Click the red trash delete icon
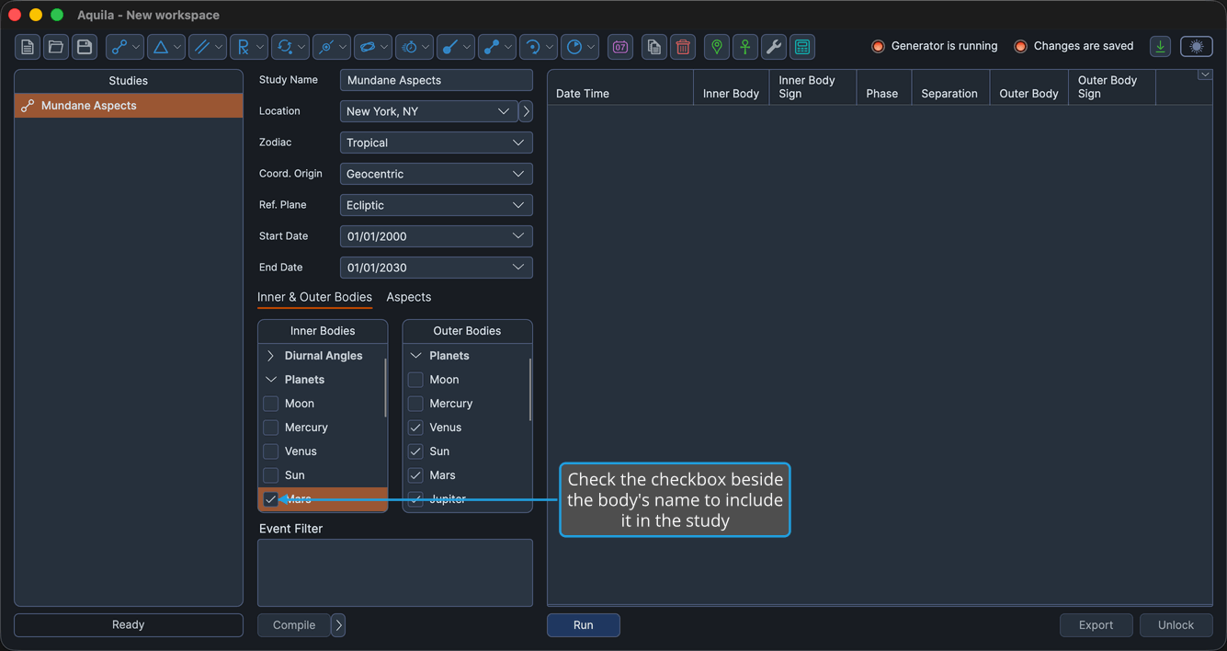This screenshot has width=1227, height=651. (683, 47)
